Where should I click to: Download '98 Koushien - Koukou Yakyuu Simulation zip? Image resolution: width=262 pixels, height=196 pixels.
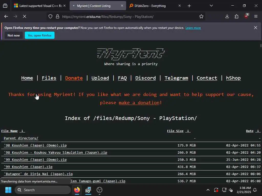point(56,153)
